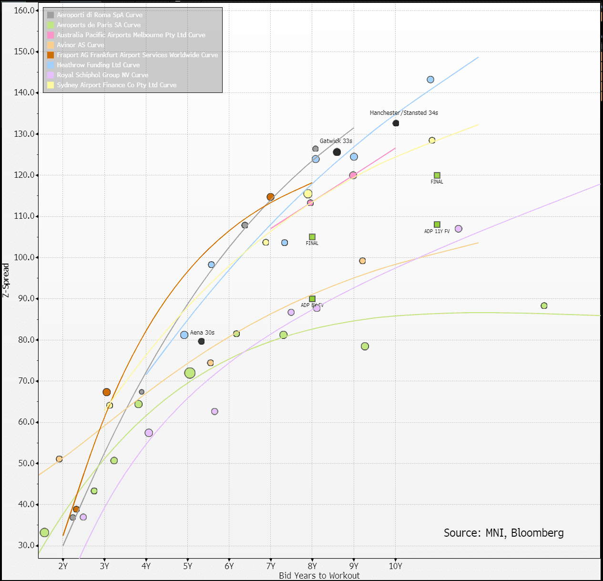Click the Bid Years to Workout axis title
The width and height of the screenshot is (603, 581).
(319, 575)
